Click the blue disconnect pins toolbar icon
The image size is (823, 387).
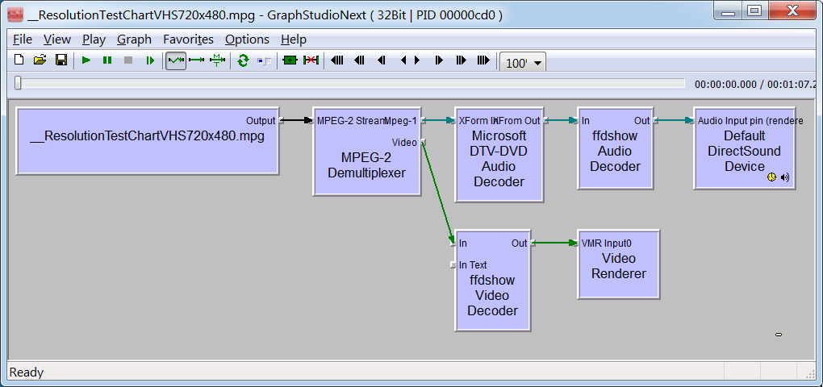pyautogui.click(x=264, y=60)
